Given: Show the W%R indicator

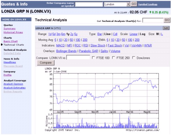Looking at the screenshot, I should 148,46.
